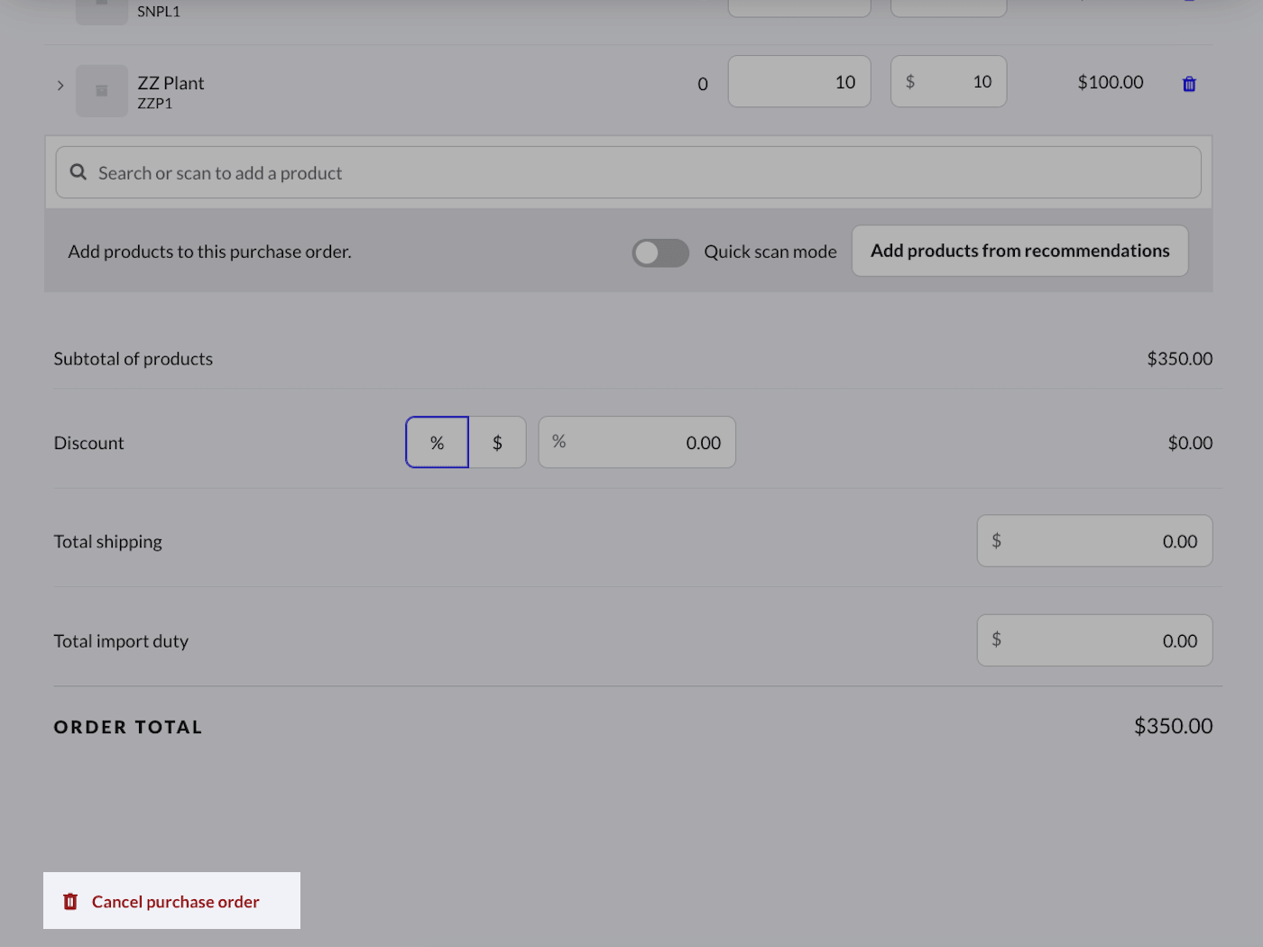Viewport: 1263px width, 947px height.
Task: Click the $100.00 ZZ Plant line total
Action: [1111, 82]
